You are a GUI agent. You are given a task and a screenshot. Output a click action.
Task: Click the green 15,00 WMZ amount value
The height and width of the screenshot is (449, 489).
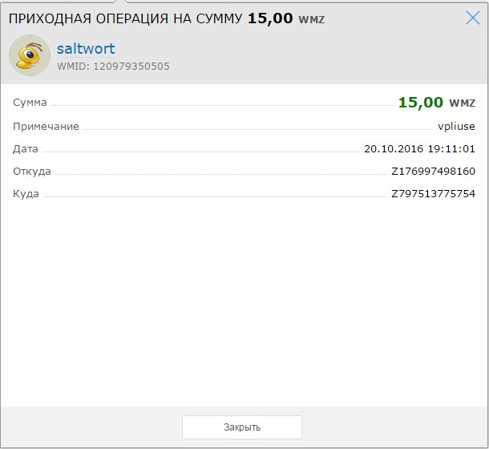click(437, 103)
